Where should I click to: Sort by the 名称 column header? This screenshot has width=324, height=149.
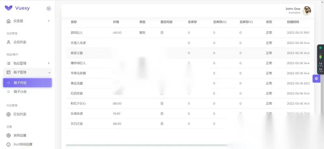tap(74, 22)
